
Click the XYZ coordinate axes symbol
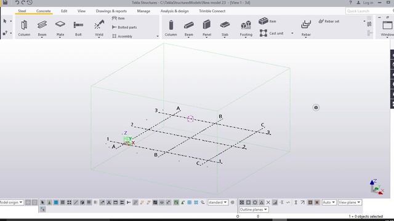tap(377, 187)
